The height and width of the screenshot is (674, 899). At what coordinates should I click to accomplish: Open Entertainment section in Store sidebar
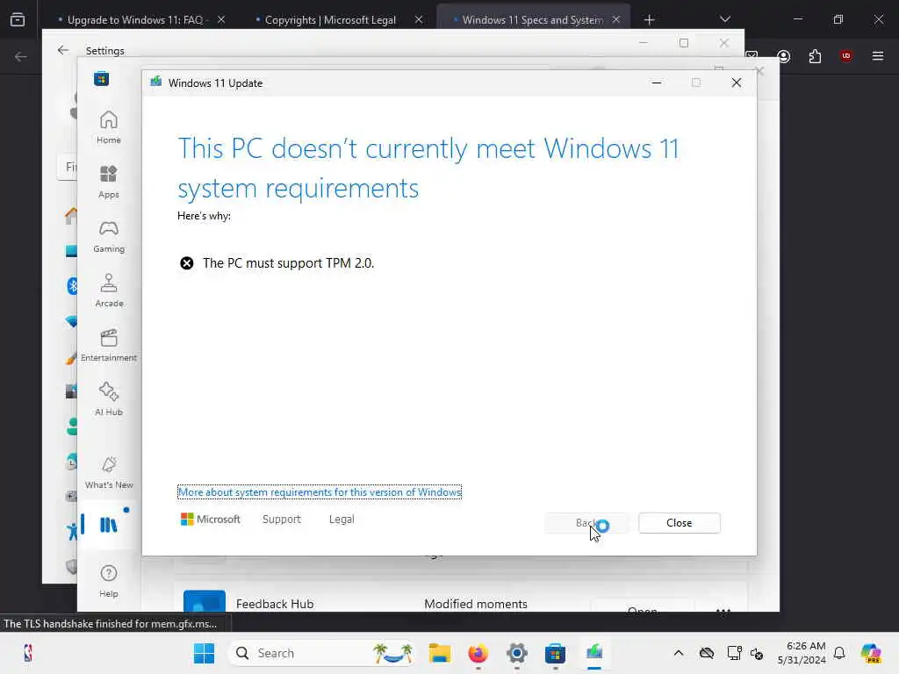[x=108, y=345]
